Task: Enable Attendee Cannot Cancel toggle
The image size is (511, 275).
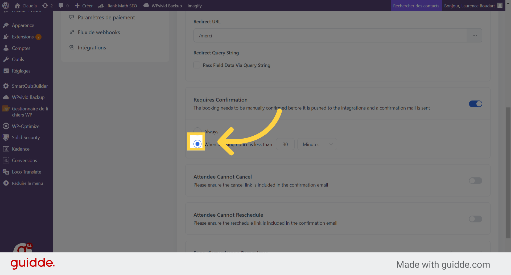Action: [x=475, y=181]
